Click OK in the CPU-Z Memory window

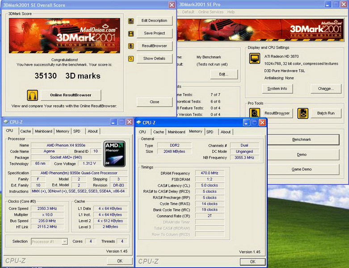tap(253, 262)
